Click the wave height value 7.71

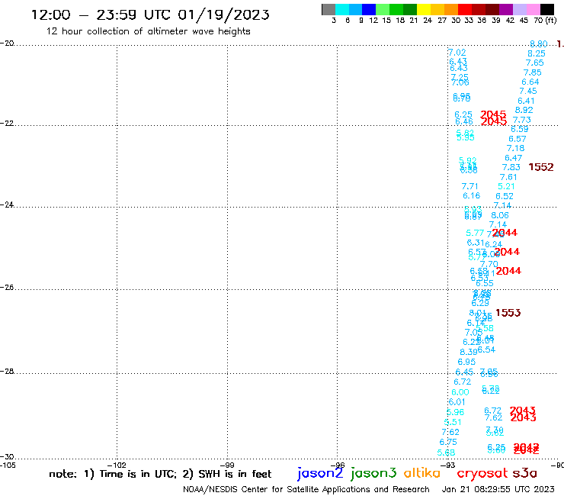tap(469, 187)
